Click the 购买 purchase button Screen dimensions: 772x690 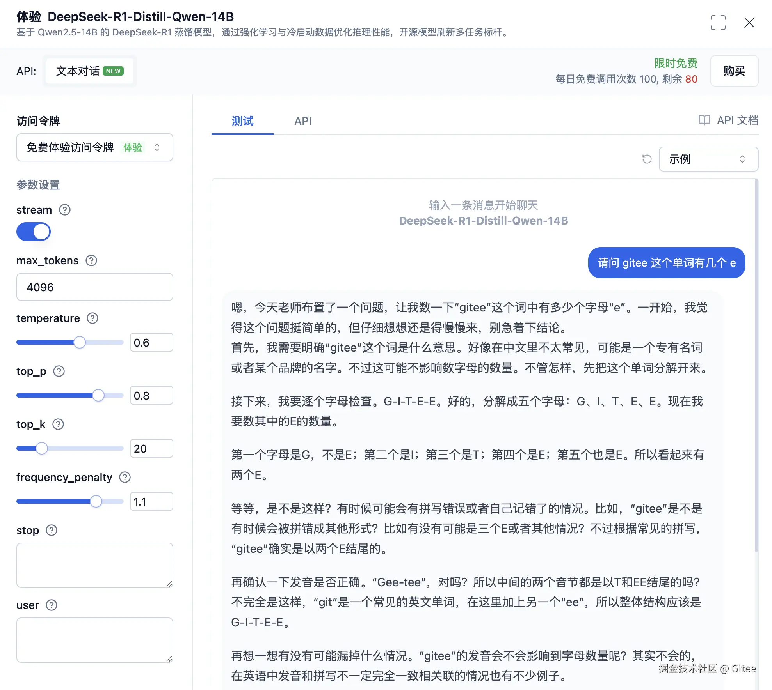tap(734, 71)
